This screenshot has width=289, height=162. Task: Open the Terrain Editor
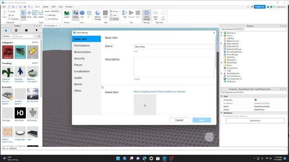coord(67,14)
